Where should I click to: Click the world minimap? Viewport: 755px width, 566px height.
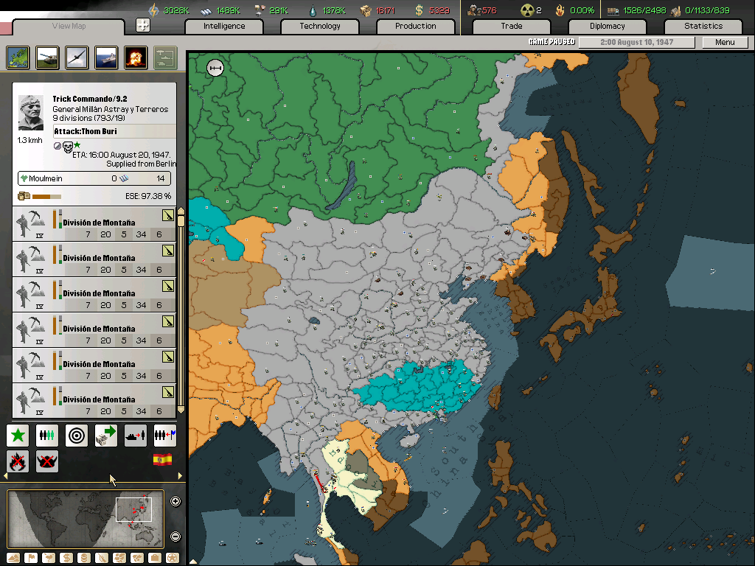point(86,519)
